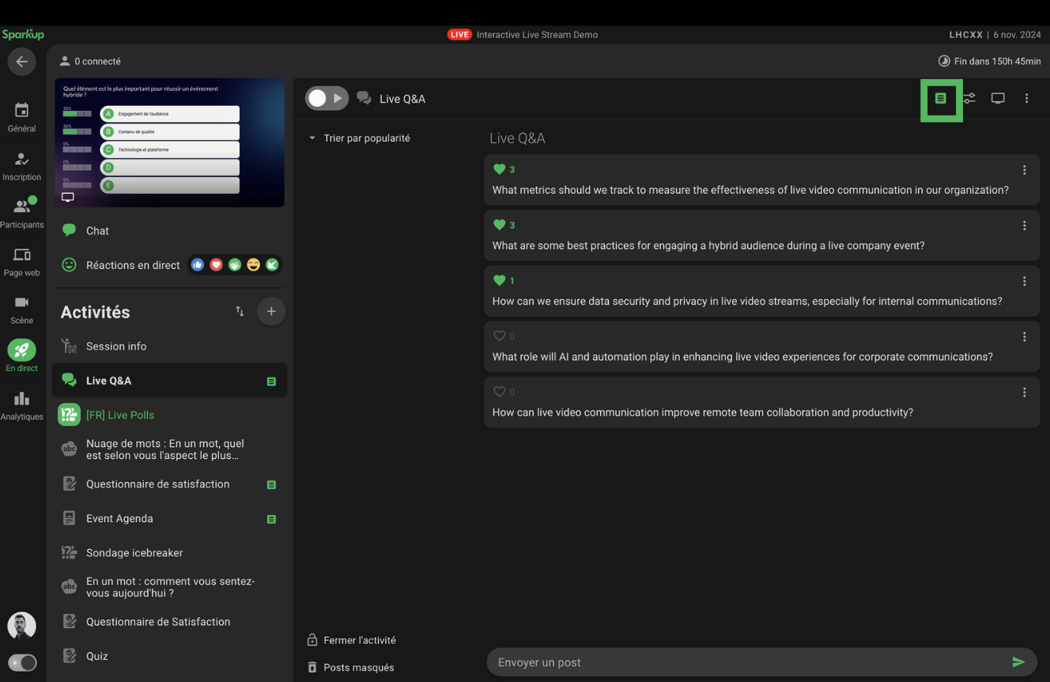Viewport: 1050px width, 682px height.
Task: Open the Scène camera section
Action: [21, 309]
